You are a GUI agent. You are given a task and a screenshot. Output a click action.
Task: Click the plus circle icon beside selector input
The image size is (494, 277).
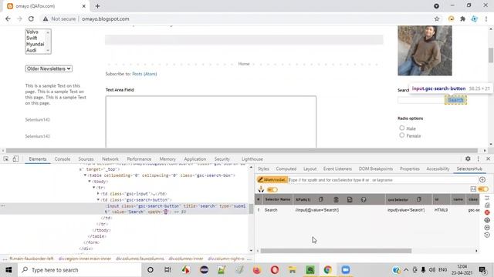[482, 179]
